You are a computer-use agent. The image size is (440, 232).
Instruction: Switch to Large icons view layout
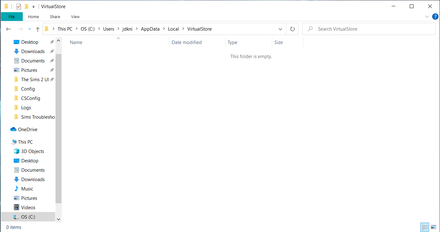(x=433, y=227)
